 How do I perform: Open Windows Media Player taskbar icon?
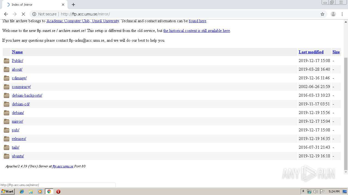(40, 191)
